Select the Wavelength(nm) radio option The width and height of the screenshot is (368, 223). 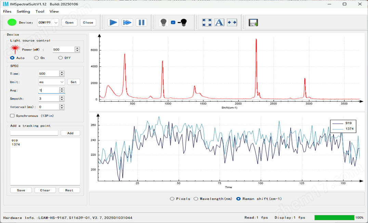coord(196,199)
